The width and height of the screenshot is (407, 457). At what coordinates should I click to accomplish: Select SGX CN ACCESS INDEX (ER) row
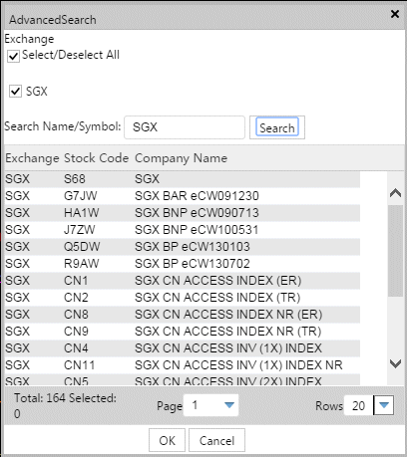pos(183,281)
